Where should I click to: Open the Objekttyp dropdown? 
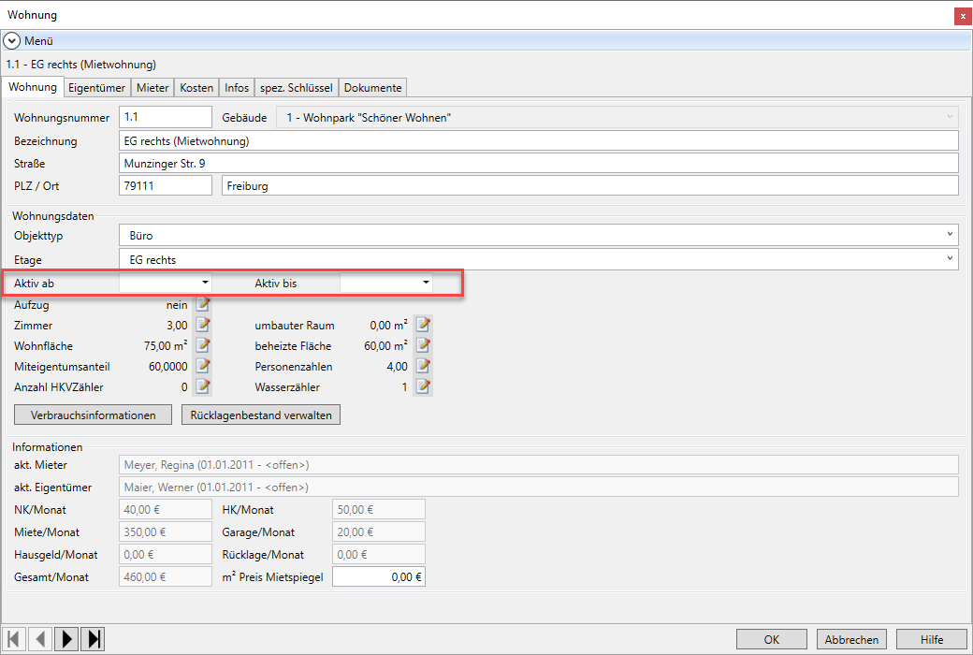click(x=950, y=234)
